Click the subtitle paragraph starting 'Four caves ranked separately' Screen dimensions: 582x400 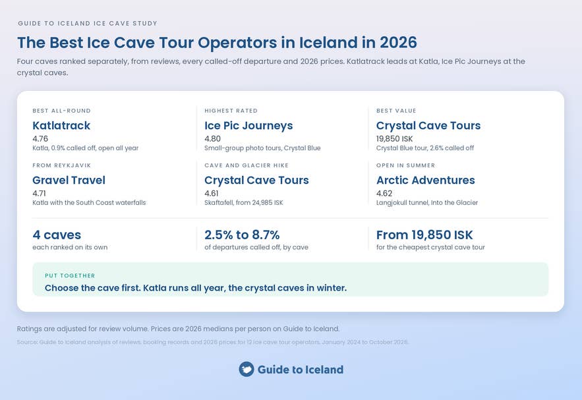click(x=271, y=67)
